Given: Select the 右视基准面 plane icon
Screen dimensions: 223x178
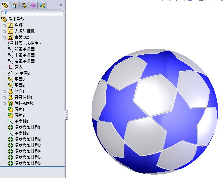Looking at the screenshot, I should [x=10, y=61].
